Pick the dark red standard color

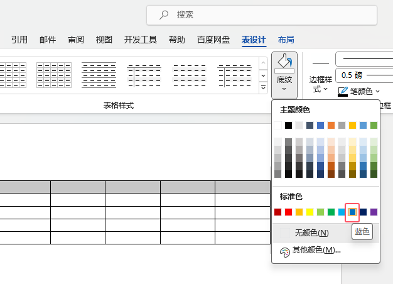point(277,212)
